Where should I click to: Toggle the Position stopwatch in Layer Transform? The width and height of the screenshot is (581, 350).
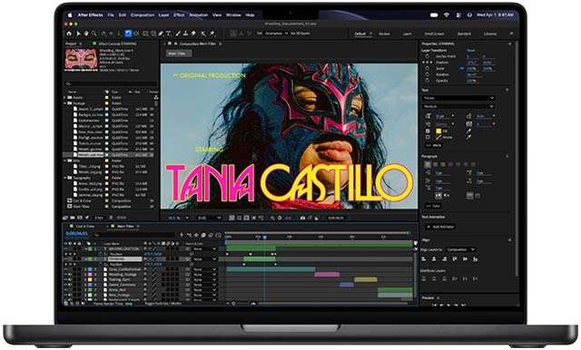tap(428, 63)
